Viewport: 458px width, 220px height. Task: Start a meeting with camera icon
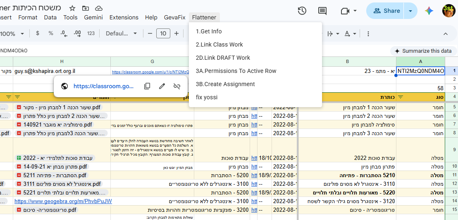345,11
